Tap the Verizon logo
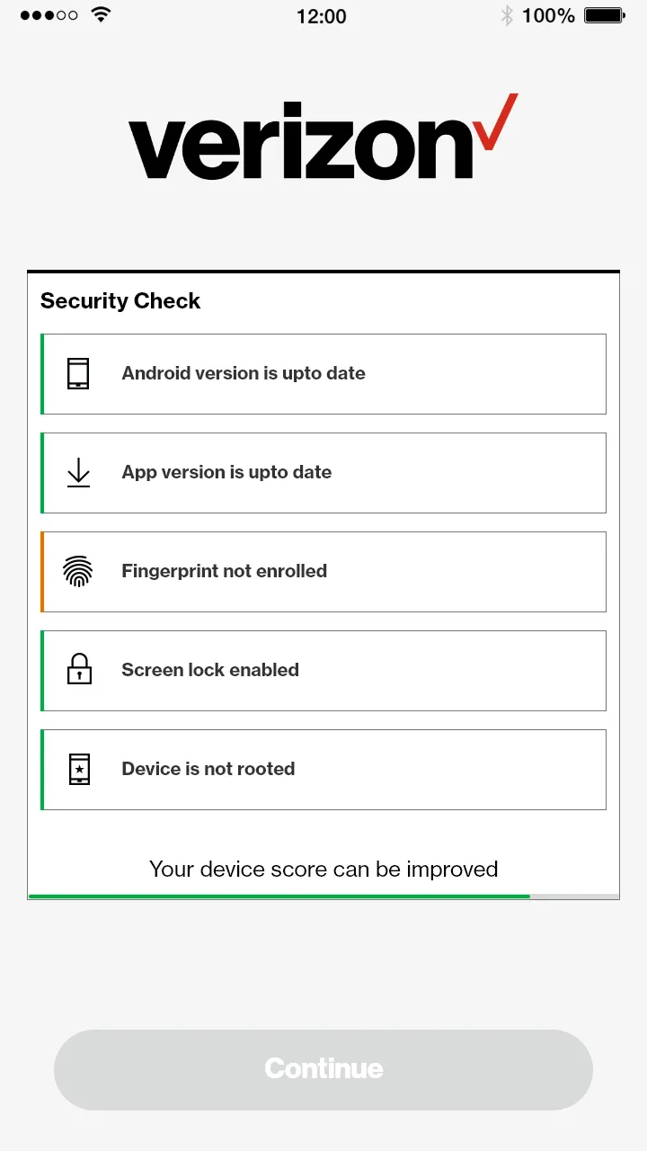This screenshot has width=647, height=1151. coord(323,138)
